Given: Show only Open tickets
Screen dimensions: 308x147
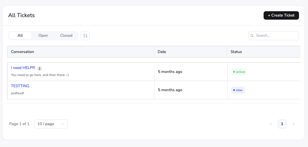Looking at the screenshot, I should pos(43,36).
